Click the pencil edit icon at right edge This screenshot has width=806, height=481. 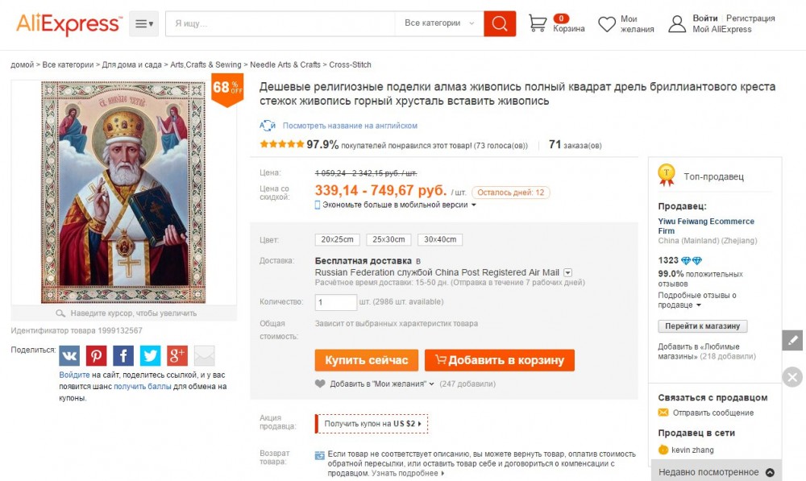[x=793, y=340]
